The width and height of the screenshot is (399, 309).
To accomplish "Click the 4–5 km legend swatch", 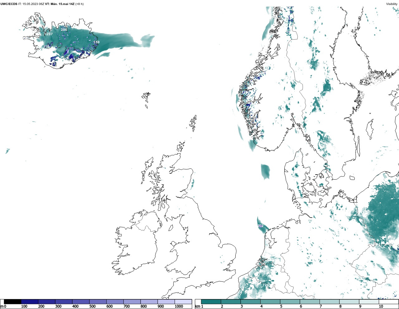I will tap(270, 302).
